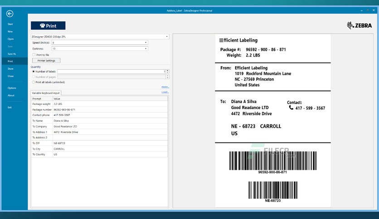
Task: Click the Value column header
Action: [110, 99]
